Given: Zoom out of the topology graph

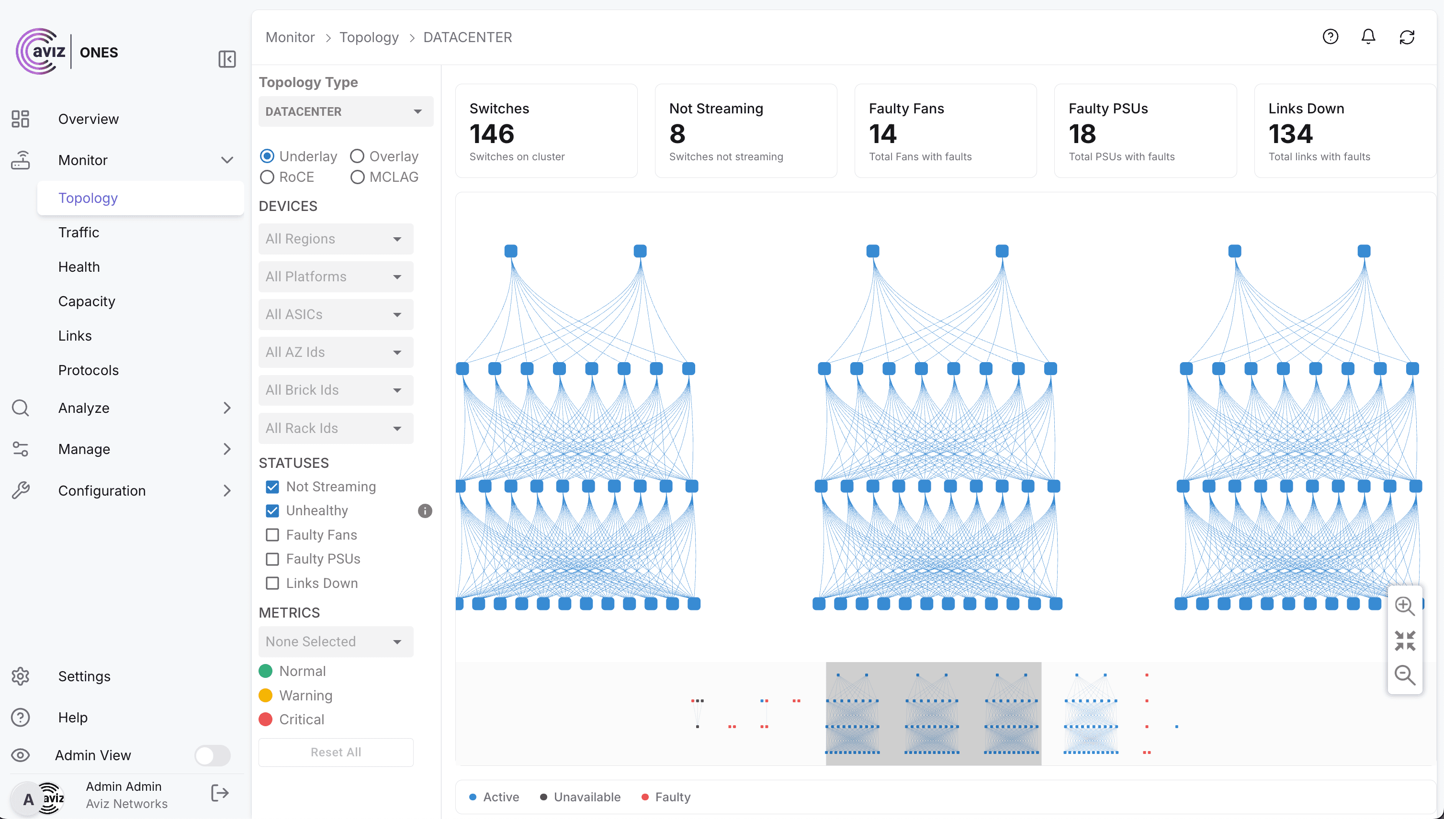Looking at the screenshot, I should (1405, 675).
